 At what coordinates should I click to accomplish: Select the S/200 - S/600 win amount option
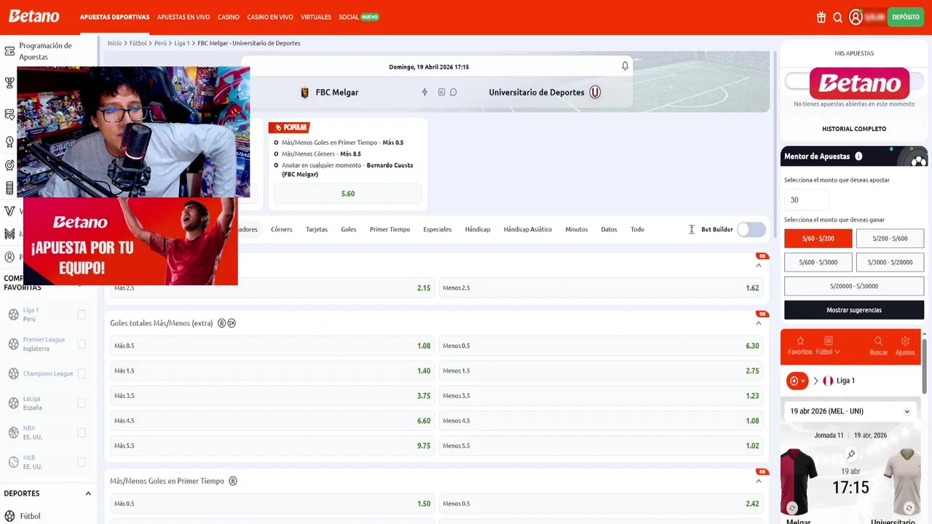pyautogui.click(x=890, y=238)
